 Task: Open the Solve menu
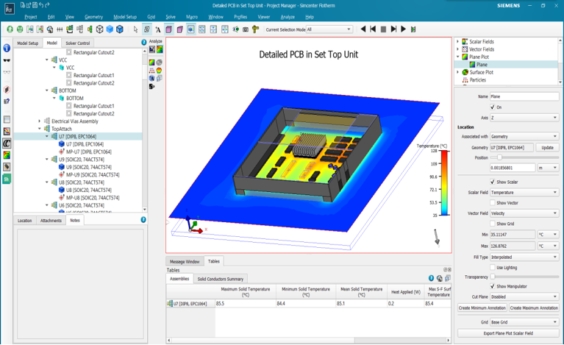click(x=170, y=16)
